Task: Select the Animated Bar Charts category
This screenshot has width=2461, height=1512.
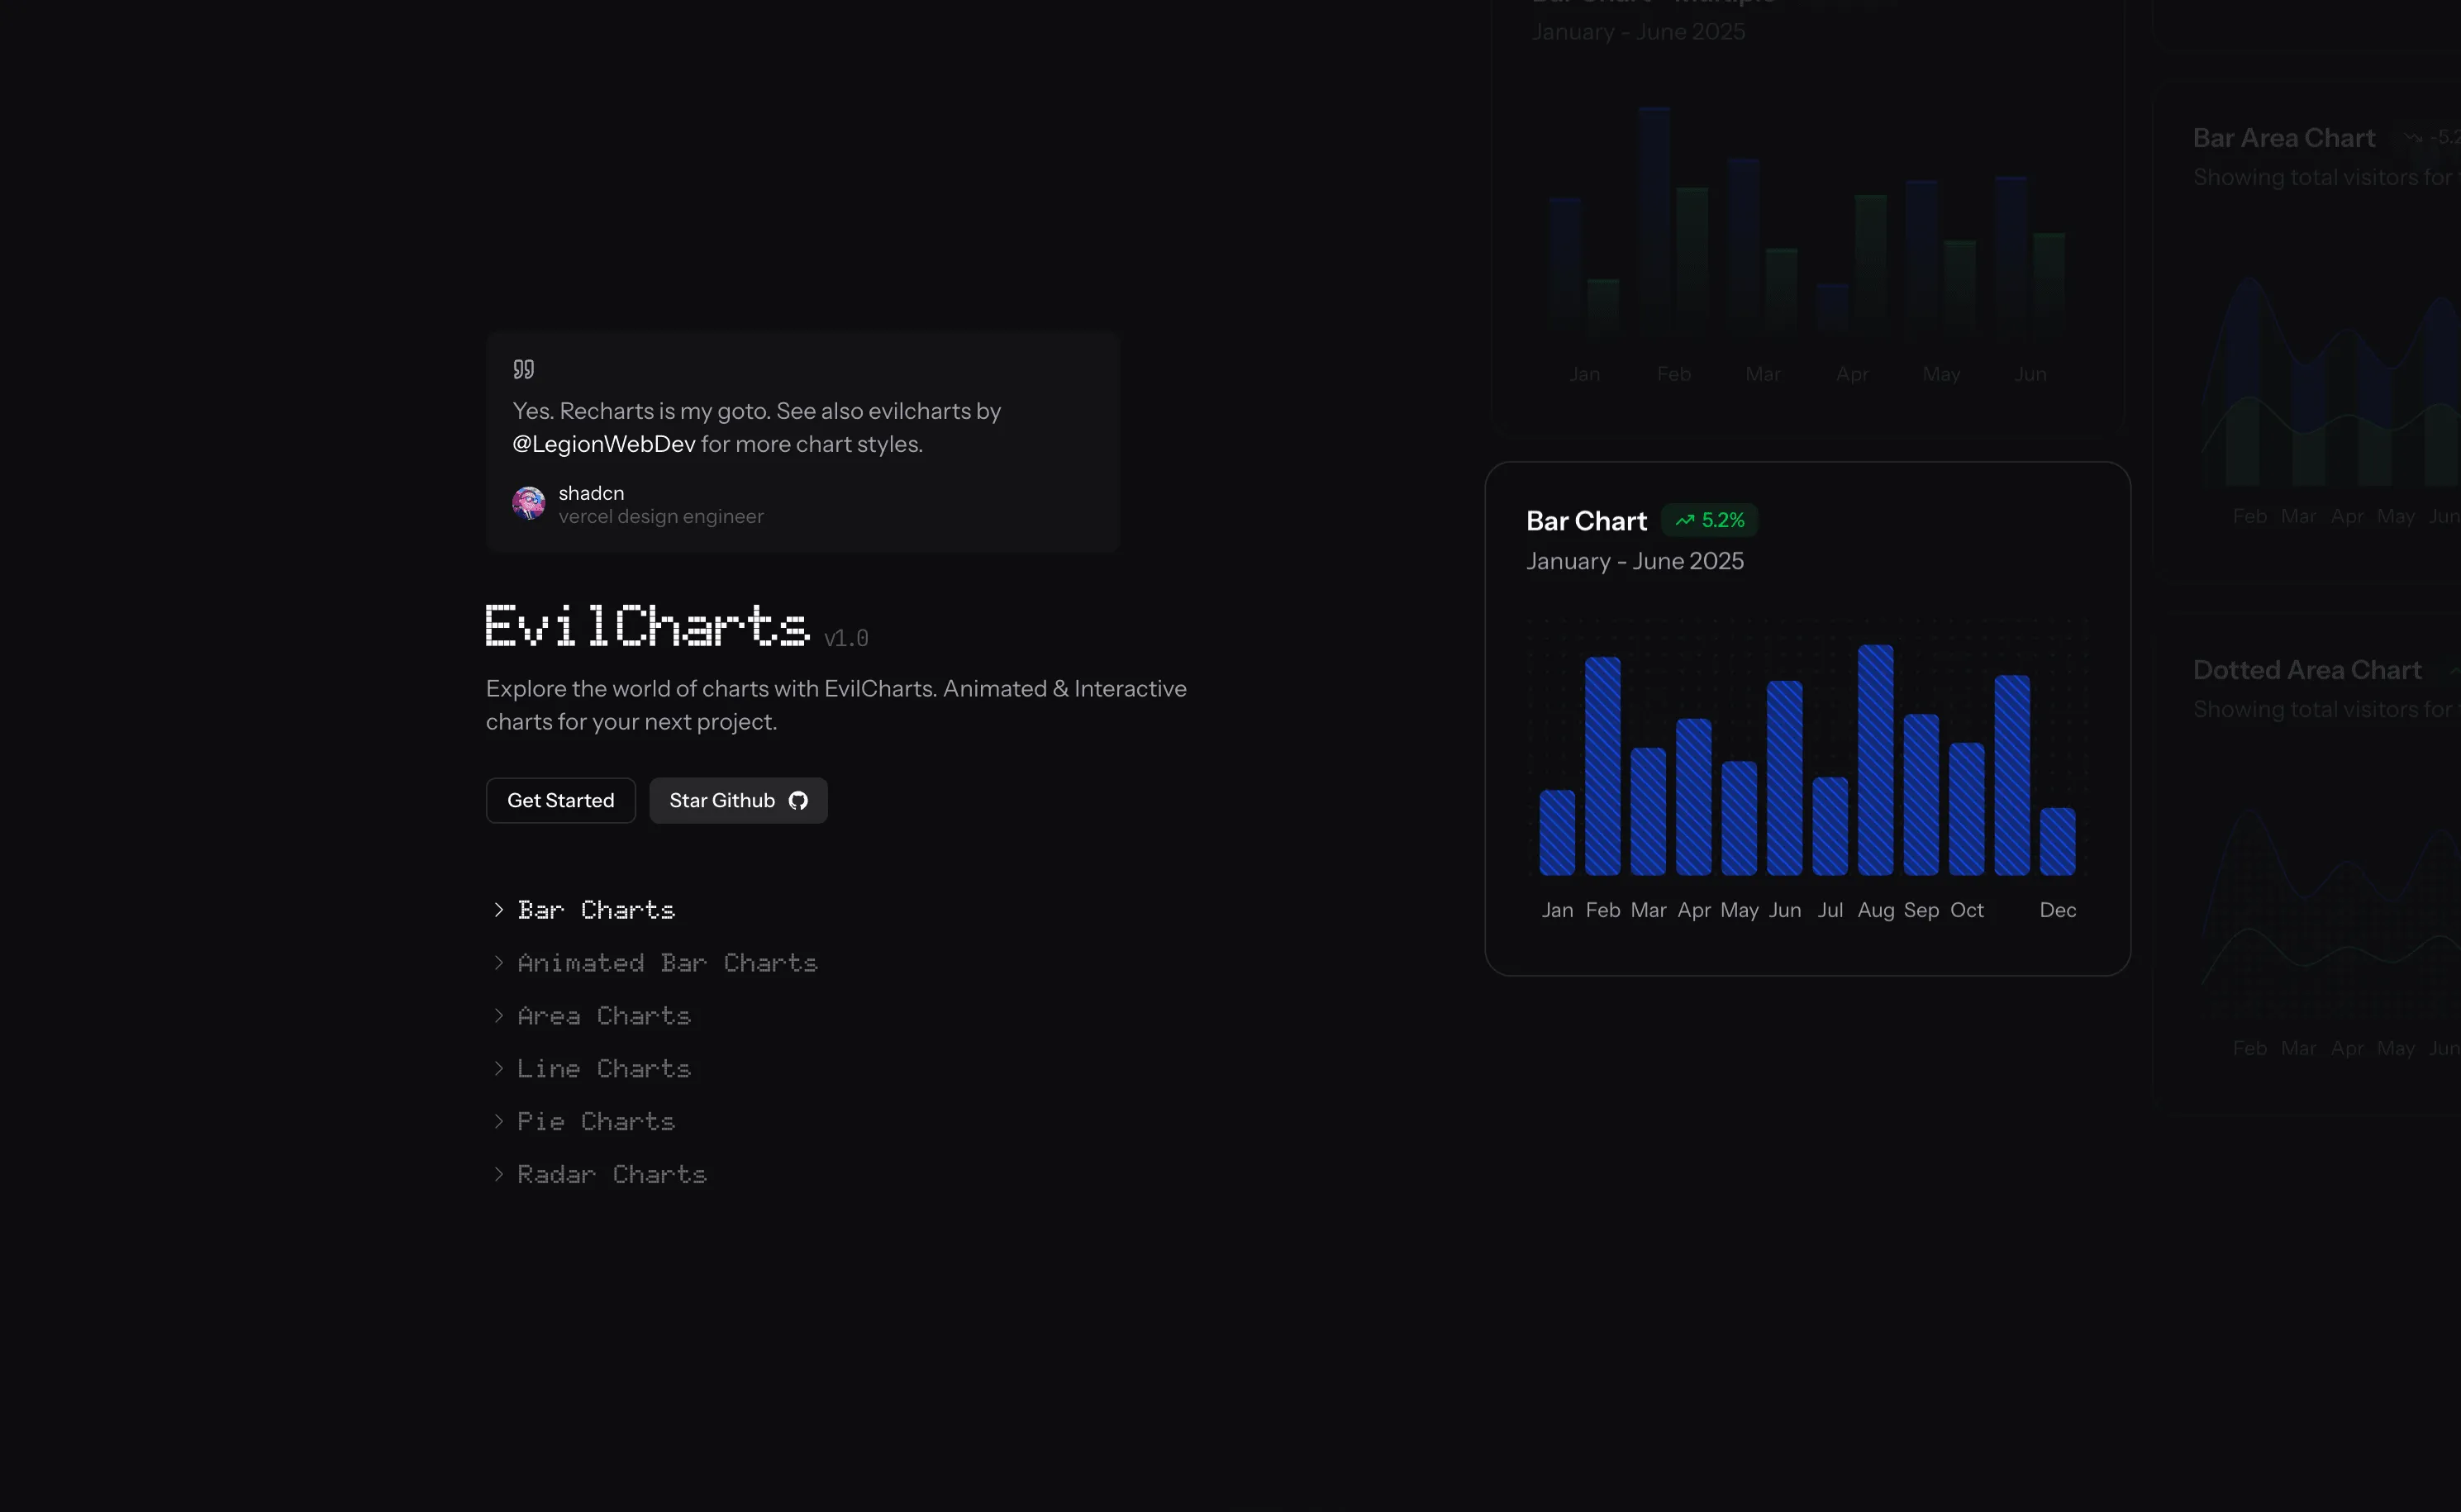Action: [667, 963]
